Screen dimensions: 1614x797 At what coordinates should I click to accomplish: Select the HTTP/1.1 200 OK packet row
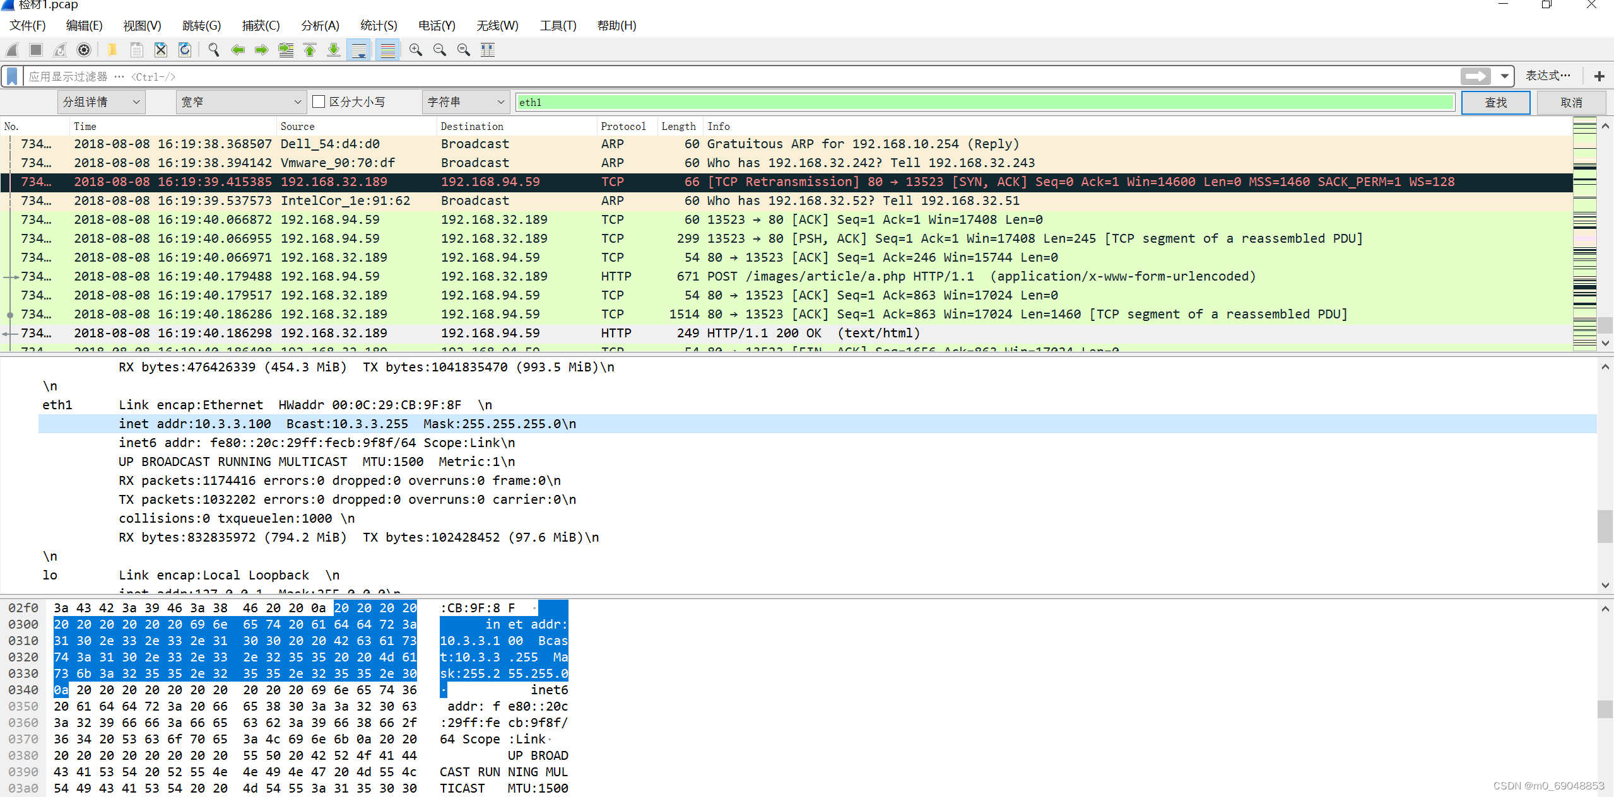click(786, 333)
